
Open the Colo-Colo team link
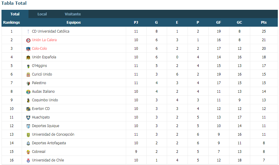pos(39,49)
